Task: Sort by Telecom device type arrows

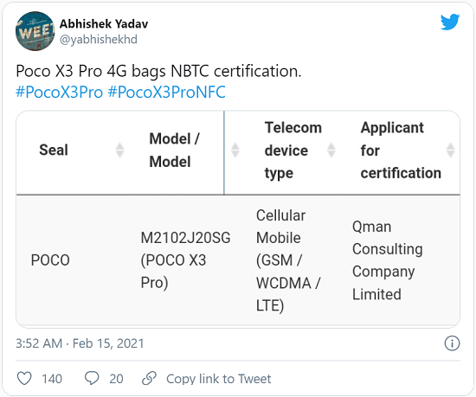Action: pos(331,150)
